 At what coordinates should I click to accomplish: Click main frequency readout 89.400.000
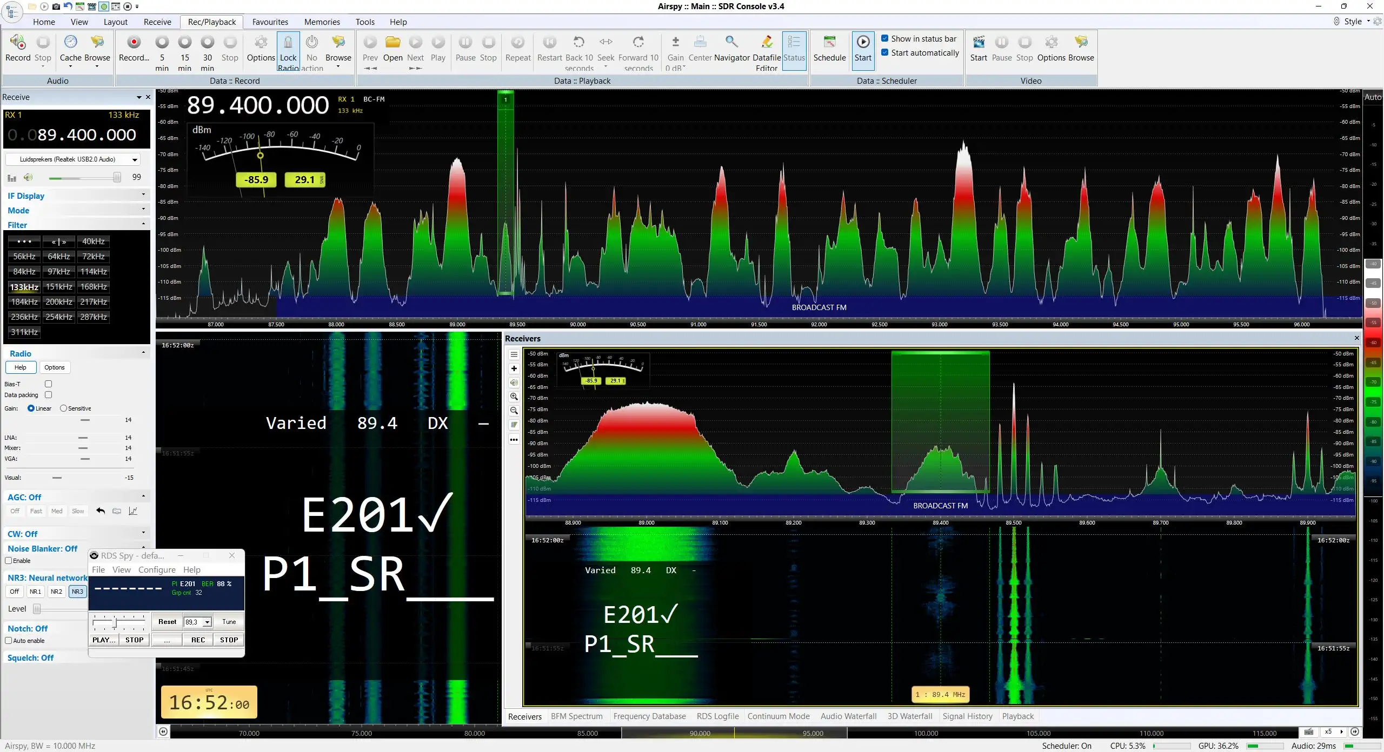click(x=257, y=105)
